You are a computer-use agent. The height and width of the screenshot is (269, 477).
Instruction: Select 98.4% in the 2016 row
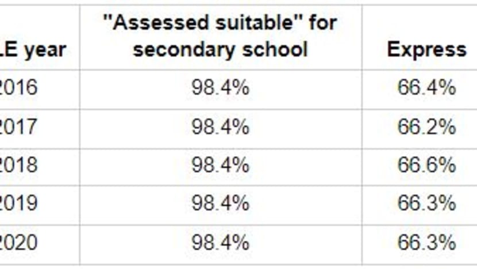(221, 87)
